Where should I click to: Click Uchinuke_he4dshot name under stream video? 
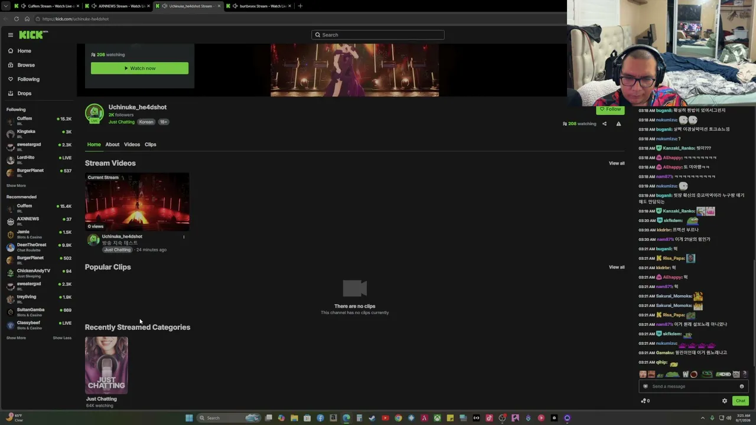(122, 236)
